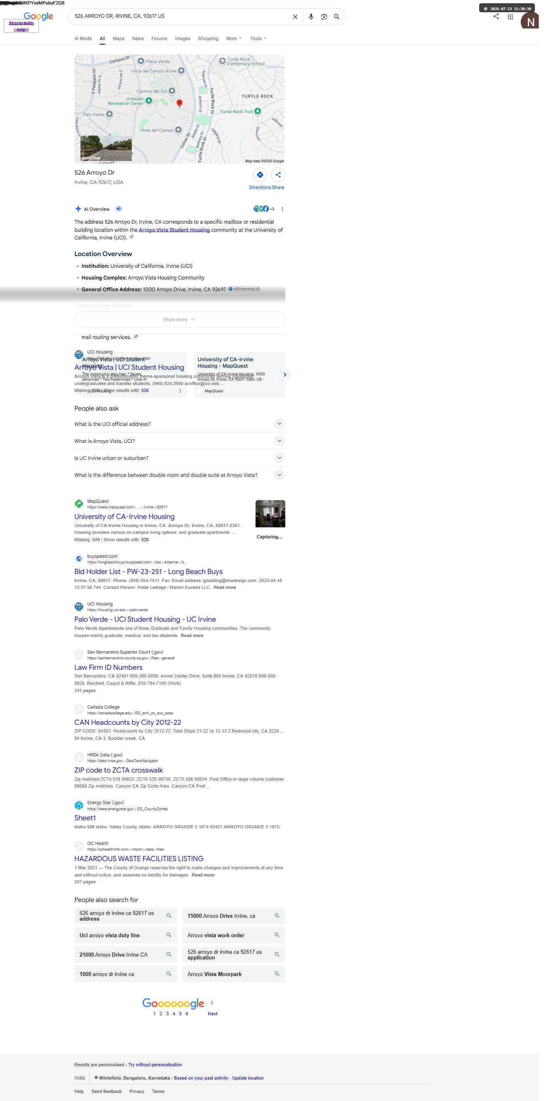
Task: Open 'University of CA-Irvine Housing' result
Action: [124, 516]
